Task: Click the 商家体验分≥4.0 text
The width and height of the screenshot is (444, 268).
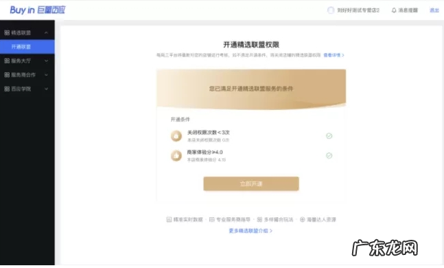Action: pos(205,153)
